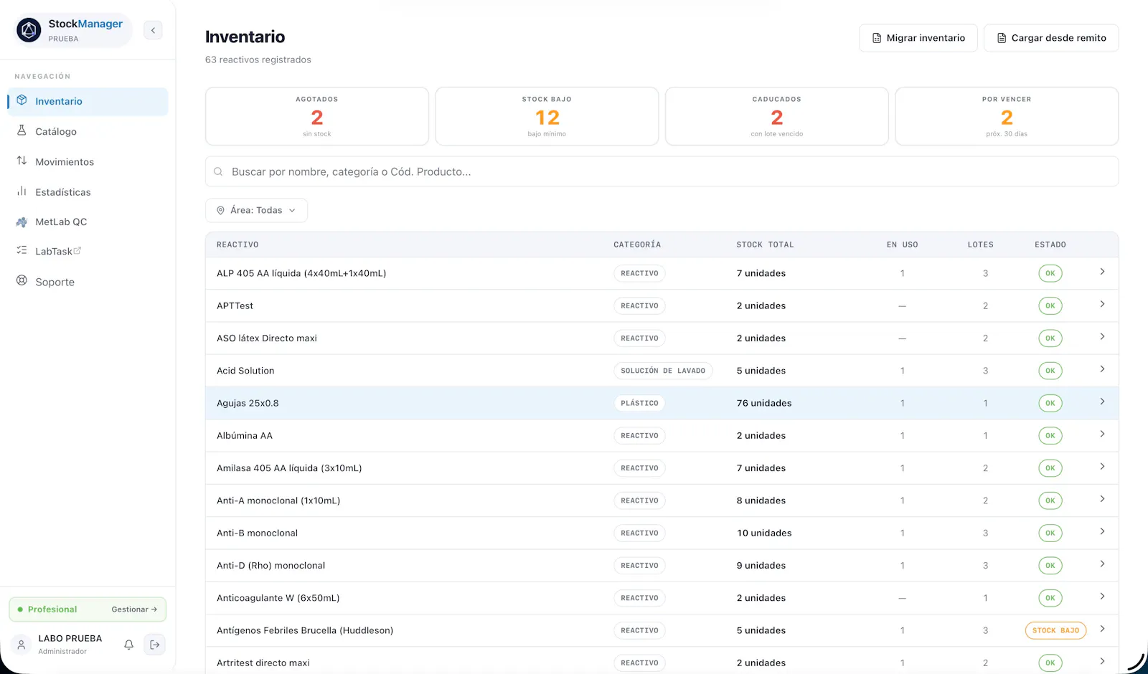Viewport: 1148px width, 674px height.
Task: Click the Estadísticas bar chart icon
Action: [22, 191]
